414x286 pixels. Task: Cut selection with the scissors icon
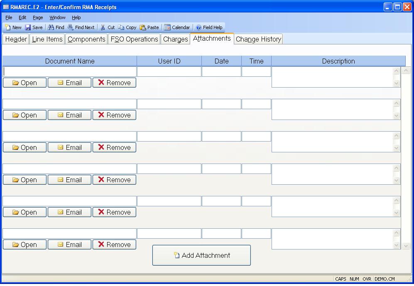coord(103,27)
